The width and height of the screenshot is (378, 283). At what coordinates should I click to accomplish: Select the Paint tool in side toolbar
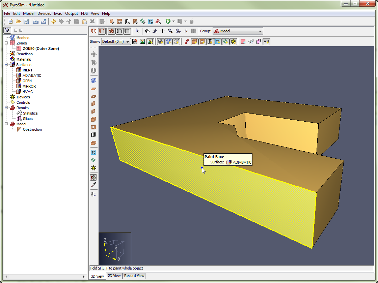93,178
